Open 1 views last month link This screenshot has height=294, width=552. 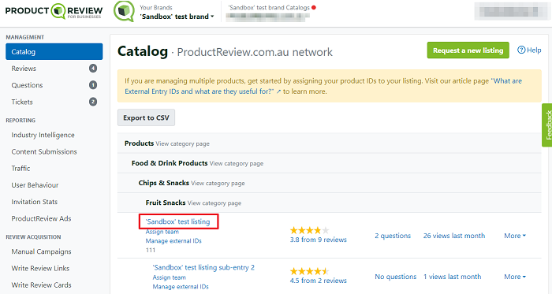click(x=452, y=277)
